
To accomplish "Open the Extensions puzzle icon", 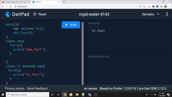I will tap(161, 6).
